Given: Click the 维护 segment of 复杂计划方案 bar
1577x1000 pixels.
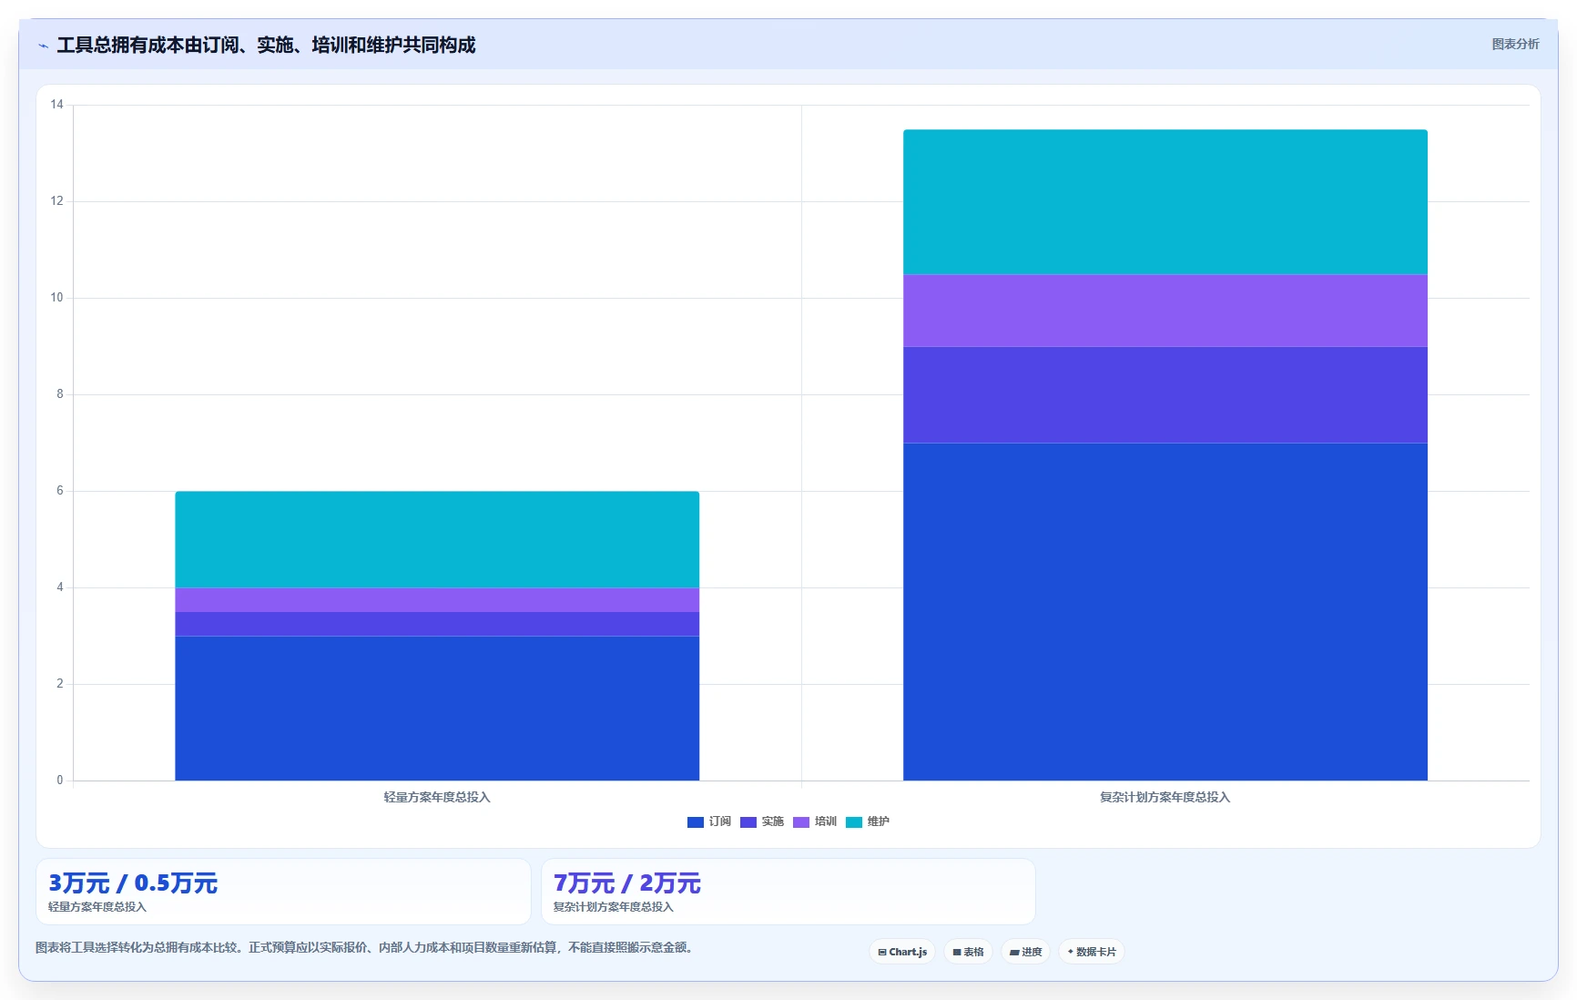Looking at the screenshot, I should click(1165, 202).
